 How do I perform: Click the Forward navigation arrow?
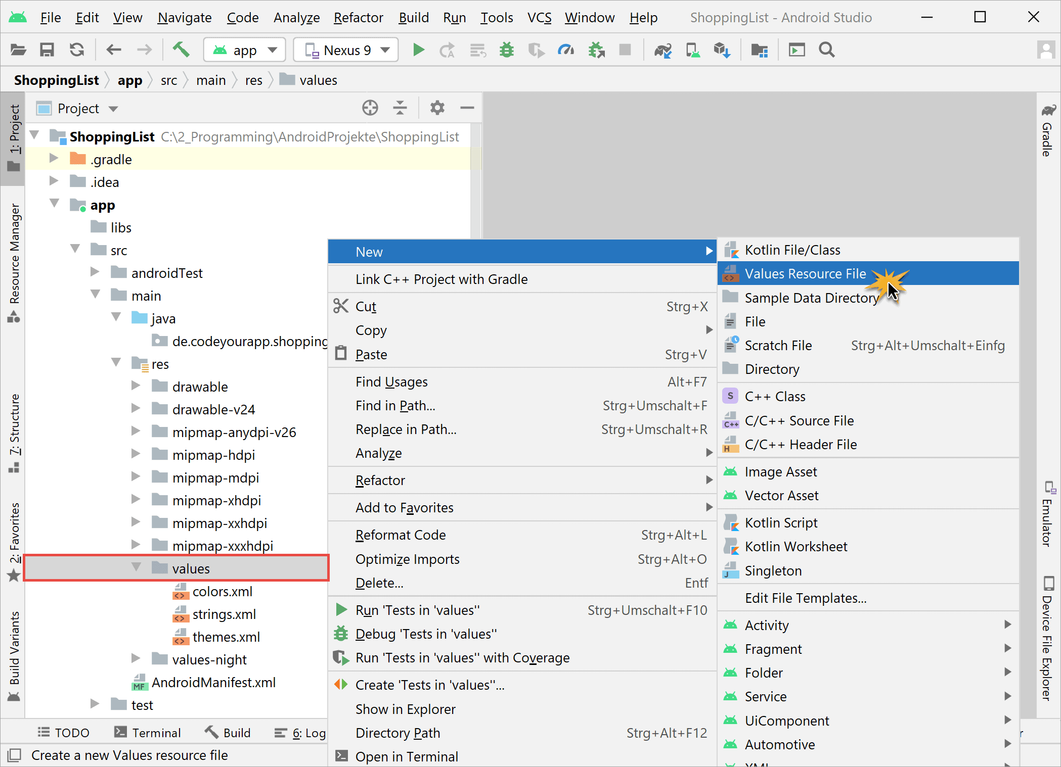click(144, 50)
